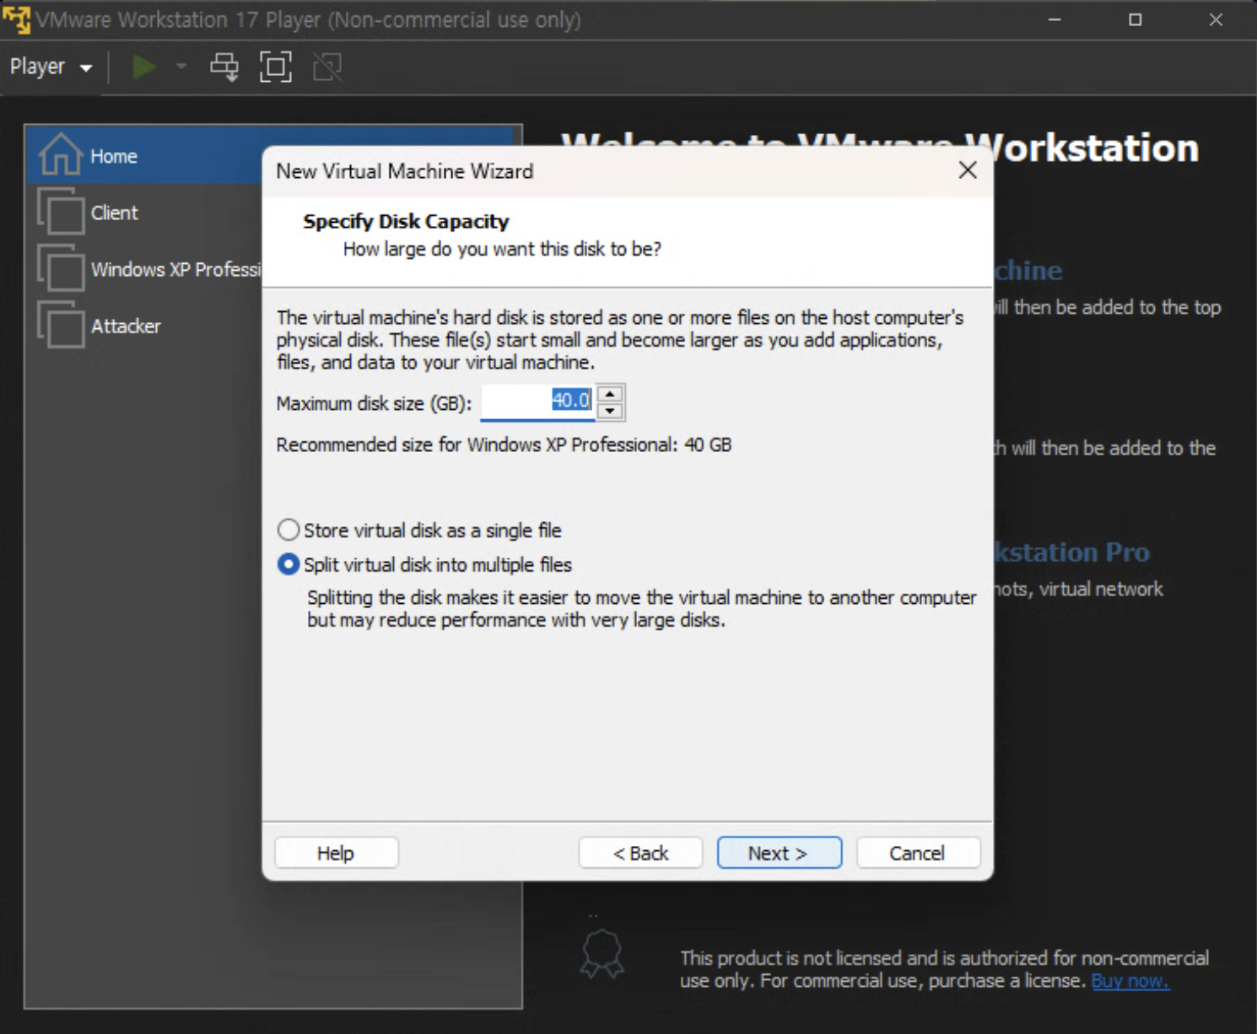Decrease disk size with down spinner arrow
This screenshot has width=1257, height=1034.
click(x=610, y=411)
